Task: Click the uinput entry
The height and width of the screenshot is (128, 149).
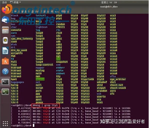Action: (101, 88)
